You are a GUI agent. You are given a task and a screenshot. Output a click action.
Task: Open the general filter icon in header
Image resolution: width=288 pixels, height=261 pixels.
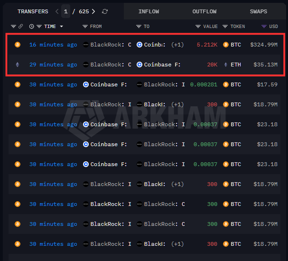(13, 27)
